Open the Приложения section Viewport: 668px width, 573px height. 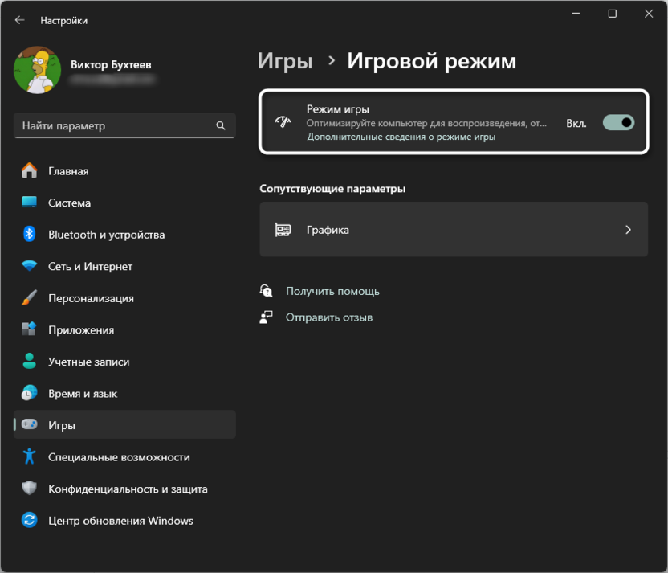124,329
